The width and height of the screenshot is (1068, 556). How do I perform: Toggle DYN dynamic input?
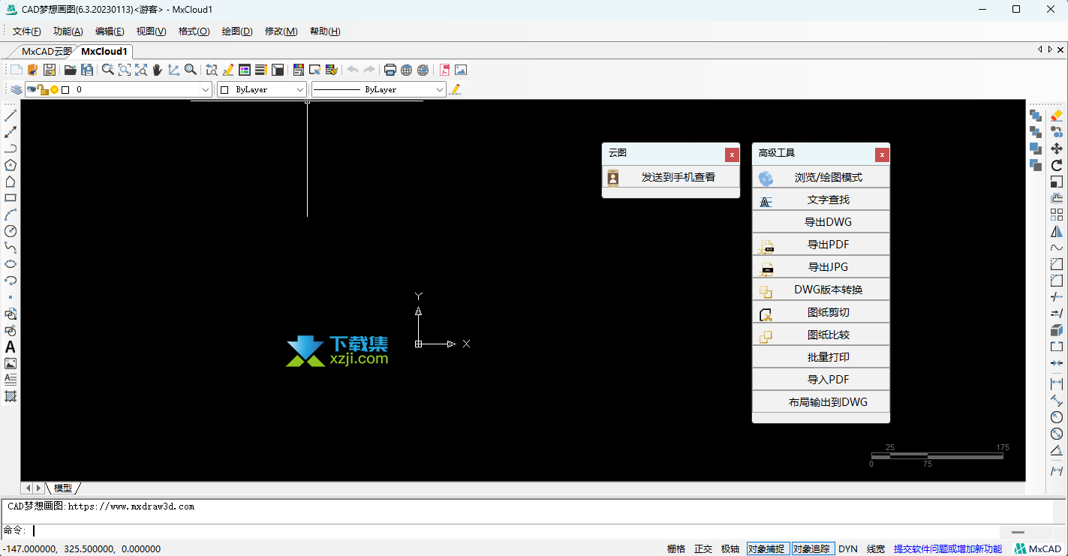coord(848,549)
